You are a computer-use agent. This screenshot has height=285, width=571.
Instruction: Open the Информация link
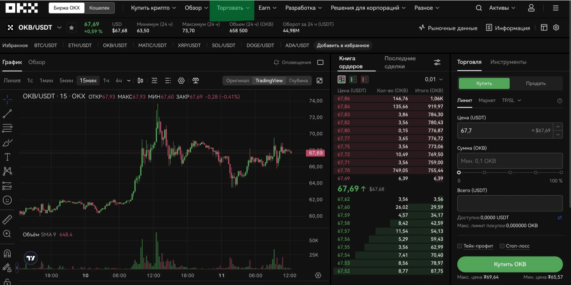coord(508,28)
